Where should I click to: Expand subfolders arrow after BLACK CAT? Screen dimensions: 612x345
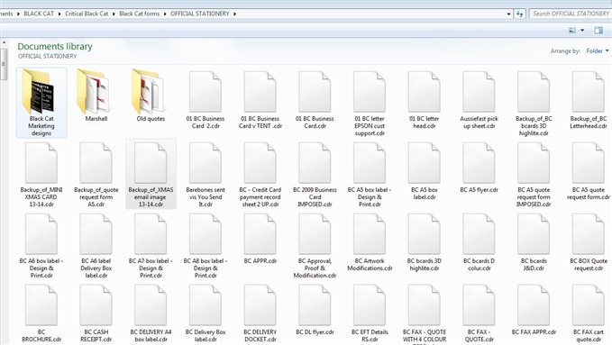click(x=59, y=14)
